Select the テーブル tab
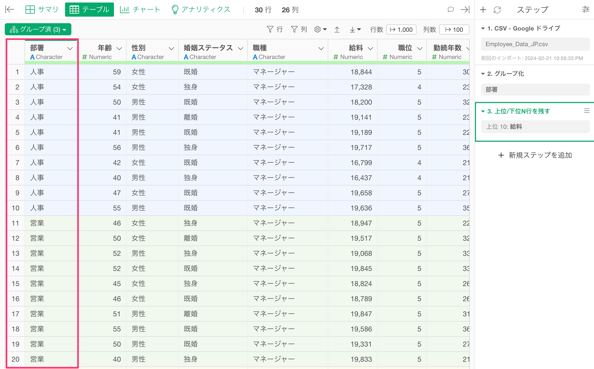Viewport: 594px width, 369px height. click(90, 10)
